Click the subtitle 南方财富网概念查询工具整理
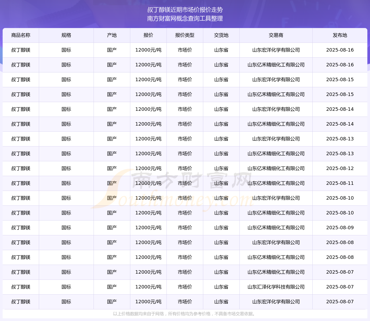The image size is (370, 321). tap(185, 19)
